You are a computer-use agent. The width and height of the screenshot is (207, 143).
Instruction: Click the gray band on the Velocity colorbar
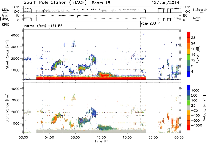pos(189,108)
